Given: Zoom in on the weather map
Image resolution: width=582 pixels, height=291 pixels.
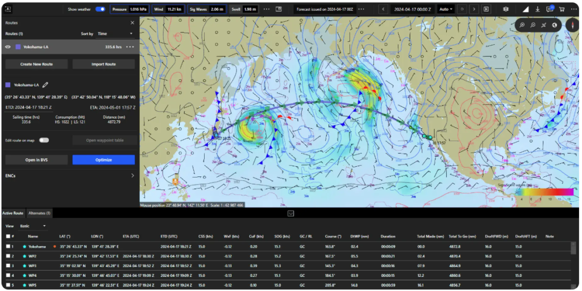Looking at the screenshot, I should tap(523, 25).
